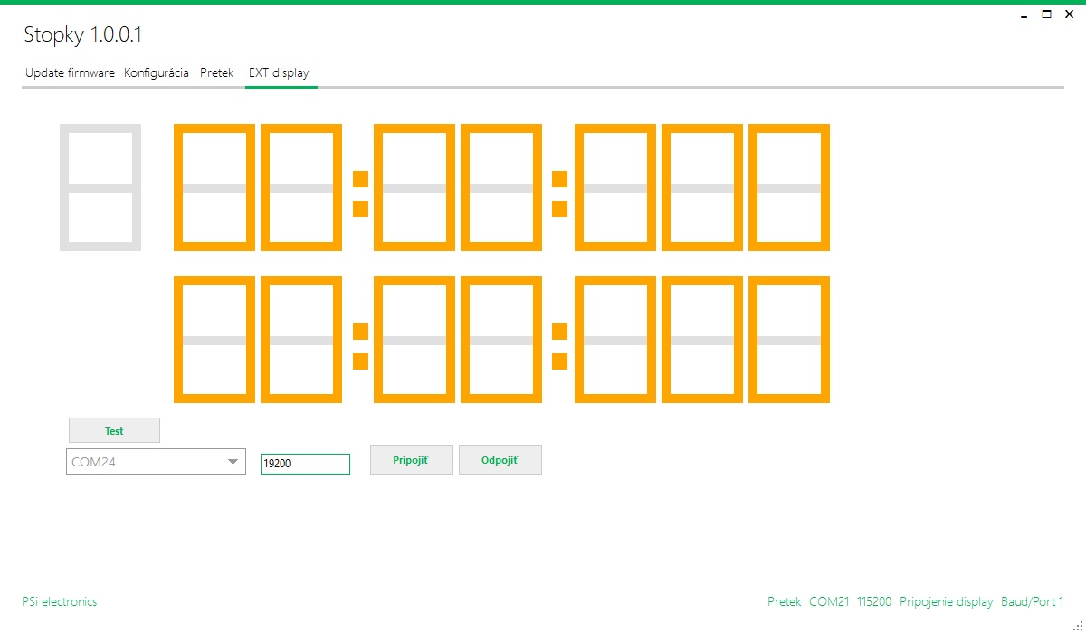This screenshot has width=1086, height=634.
Task: Click the 115200 status bar value
Action: pyautogui.click(x=874, y=601)
